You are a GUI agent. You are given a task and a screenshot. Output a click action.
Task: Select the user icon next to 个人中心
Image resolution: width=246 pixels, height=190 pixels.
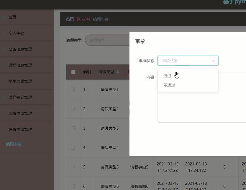pos(3,33)
